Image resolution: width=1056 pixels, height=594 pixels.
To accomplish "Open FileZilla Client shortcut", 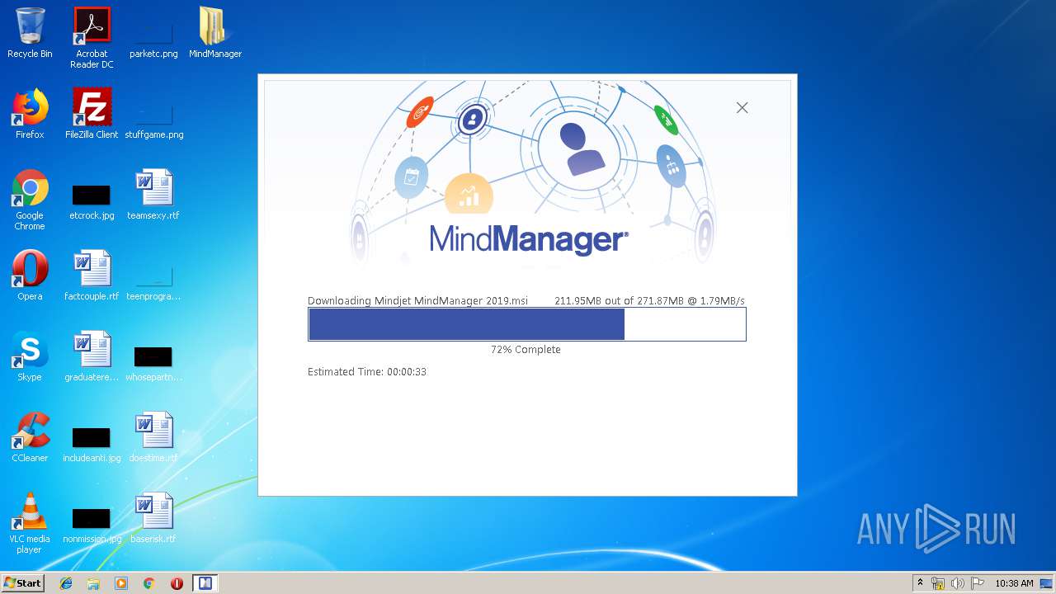I will 92,114.
